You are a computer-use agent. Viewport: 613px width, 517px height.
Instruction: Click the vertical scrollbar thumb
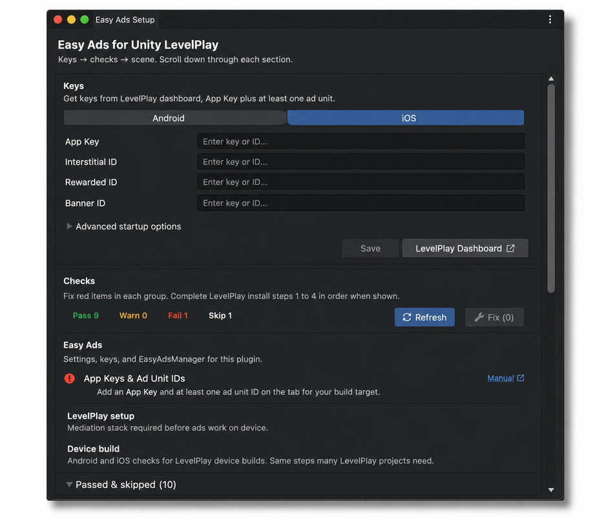coord(551,189)
